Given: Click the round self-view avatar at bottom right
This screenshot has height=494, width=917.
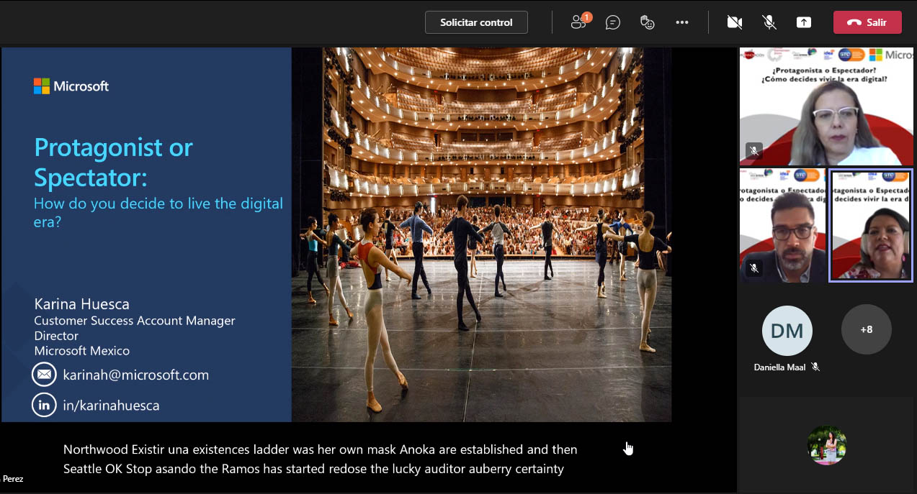Looking at the screenshot, I should pos(826,444).
